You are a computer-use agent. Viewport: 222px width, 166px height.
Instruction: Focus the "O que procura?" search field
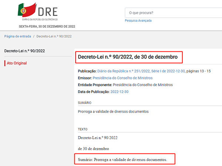click(x=173, y=13)
